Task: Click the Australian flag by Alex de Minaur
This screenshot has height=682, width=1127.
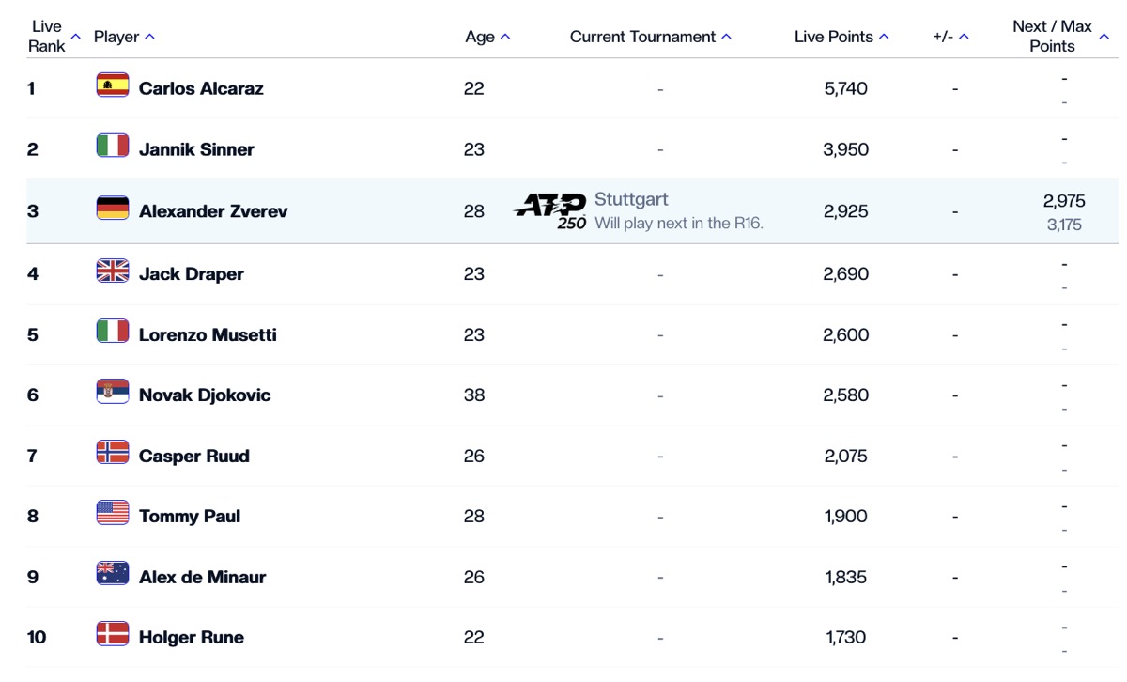Action: point(113,574)
